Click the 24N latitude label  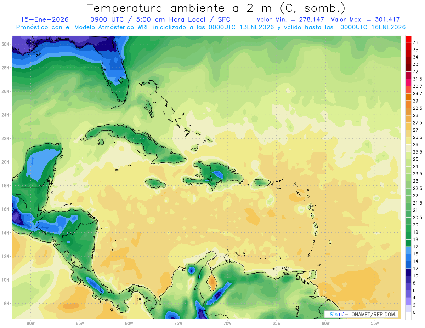(5, 115)
